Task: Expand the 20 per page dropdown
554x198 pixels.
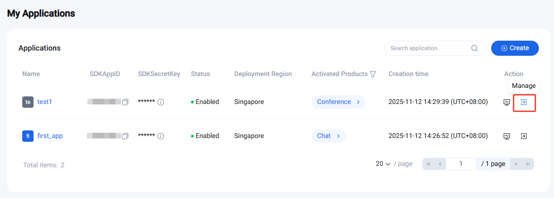Action: coord(383,164)
